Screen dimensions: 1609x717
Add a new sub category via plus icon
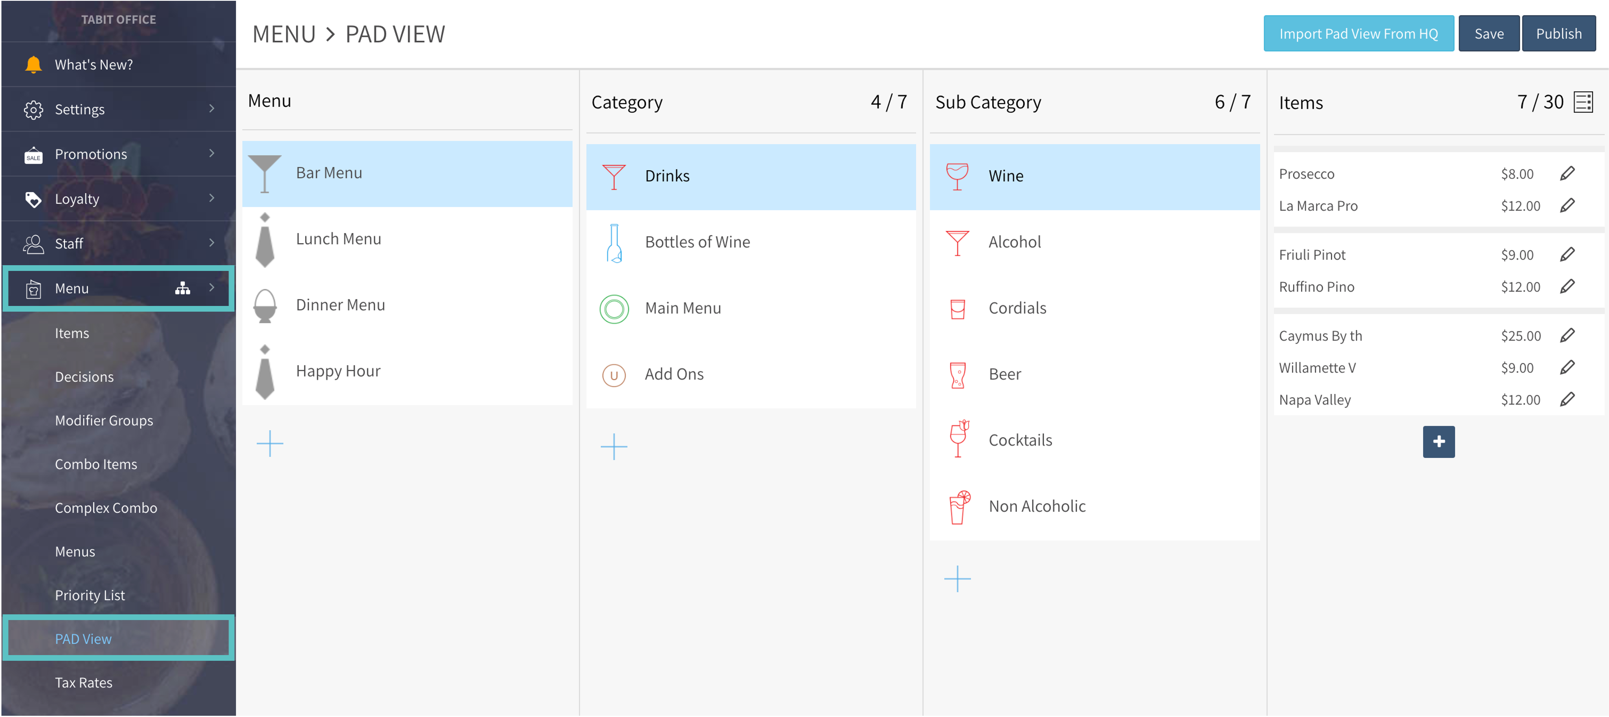click(x=957, y=578)
